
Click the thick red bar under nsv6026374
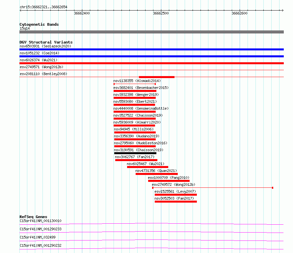(x=151, y=63)
